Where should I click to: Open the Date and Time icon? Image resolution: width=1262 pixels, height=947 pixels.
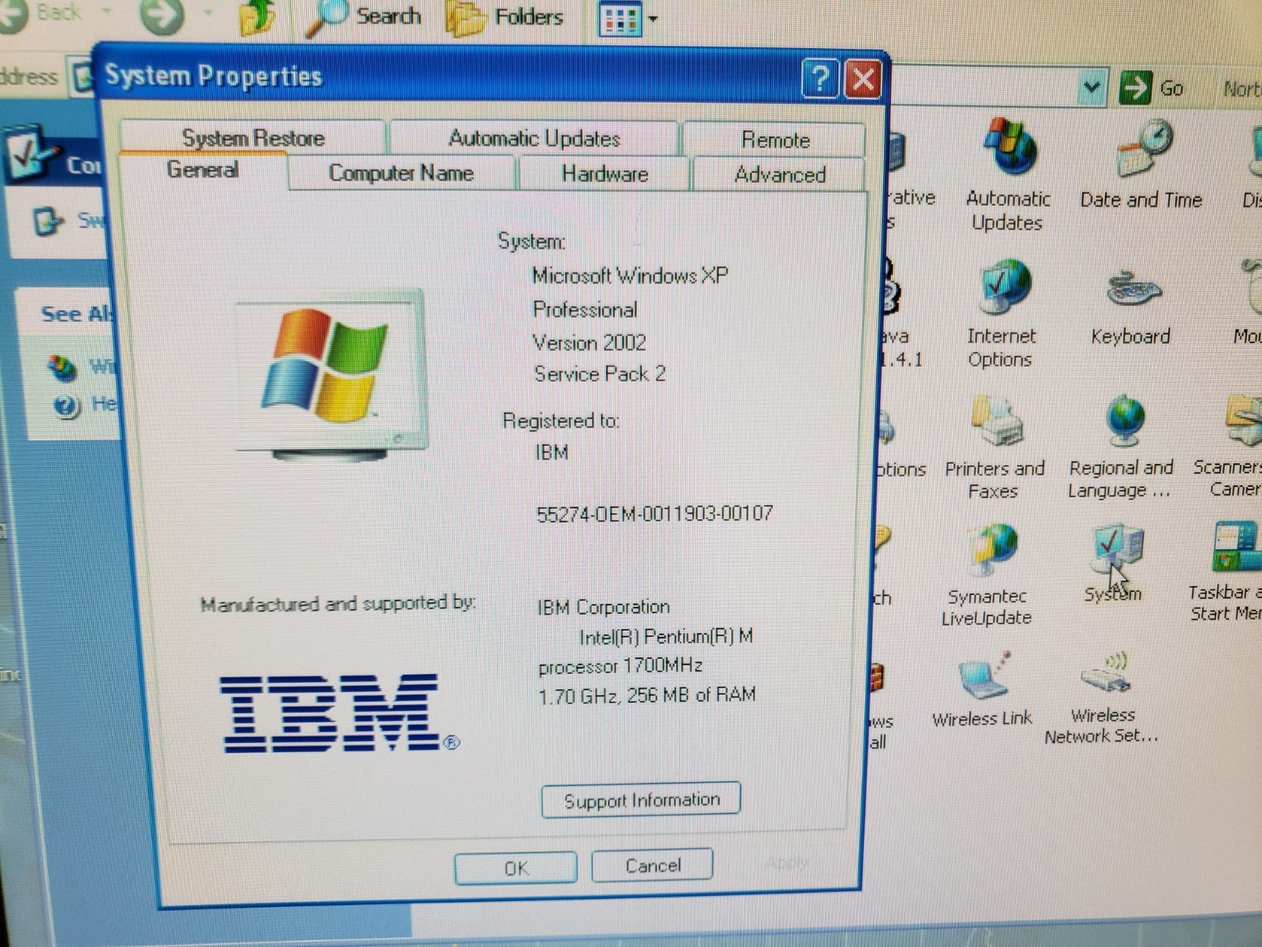1141,164
